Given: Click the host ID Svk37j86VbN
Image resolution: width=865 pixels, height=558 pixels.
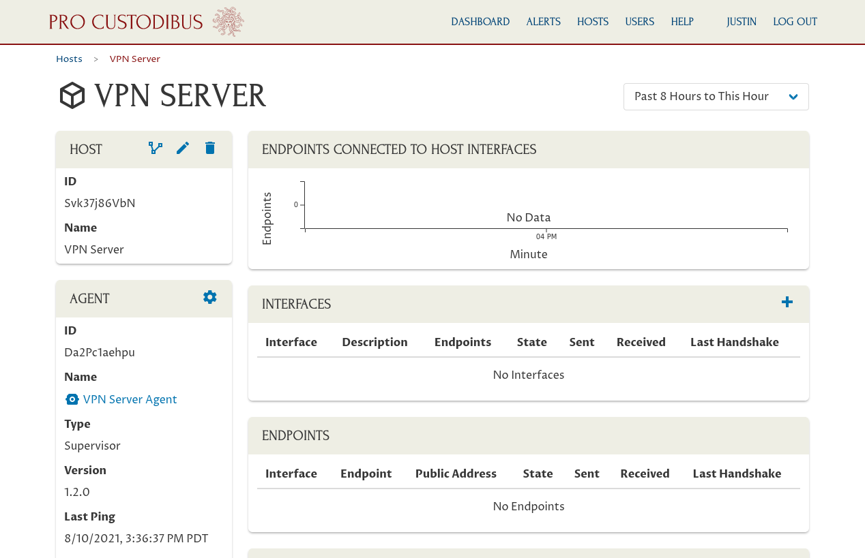Looking at the screenshot, I should point(100,203).
